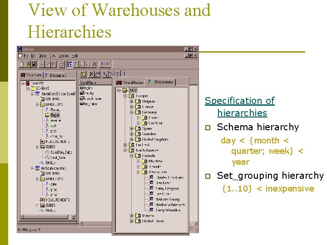Click the Specification of hierarchies link

click(x=240, y=107)
